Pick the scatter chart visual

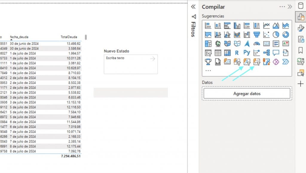tap(266, 35)
